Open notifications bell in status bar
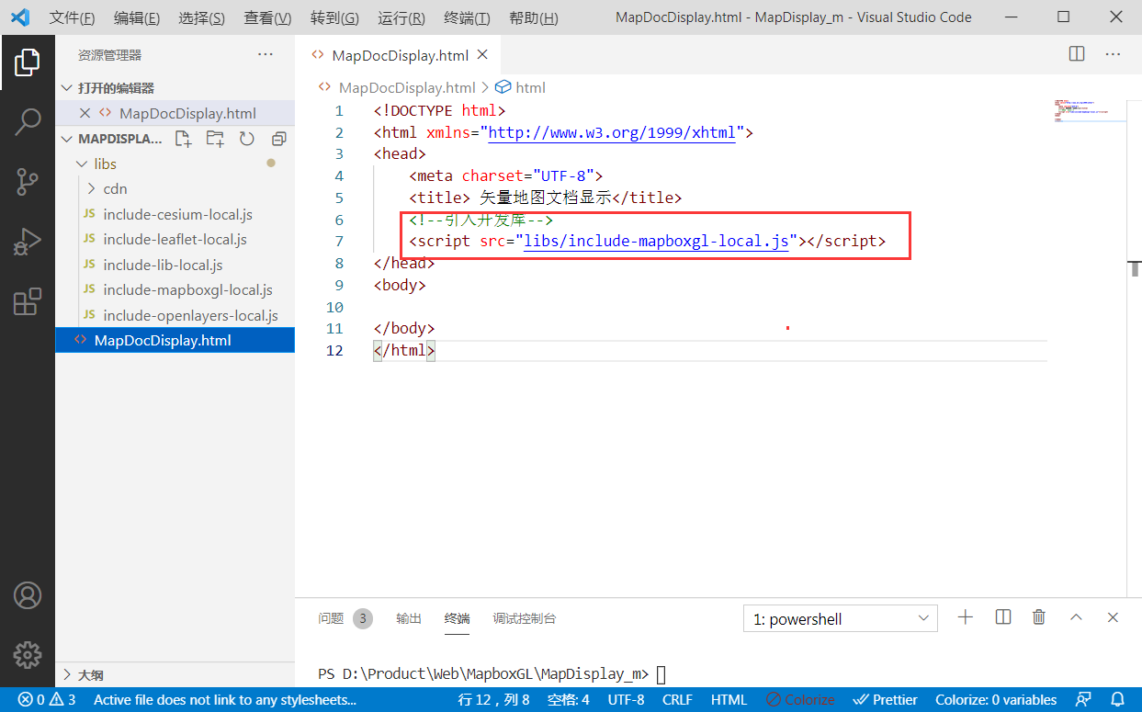Viewport: 1142px width, 712px height. [1117, 700]
